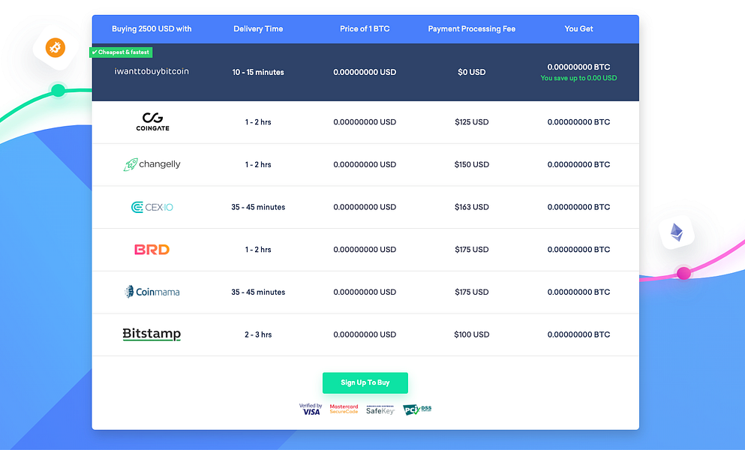Click You save up to 0.00 USD text
The image size is (745, 450).
tap(578, 78)
